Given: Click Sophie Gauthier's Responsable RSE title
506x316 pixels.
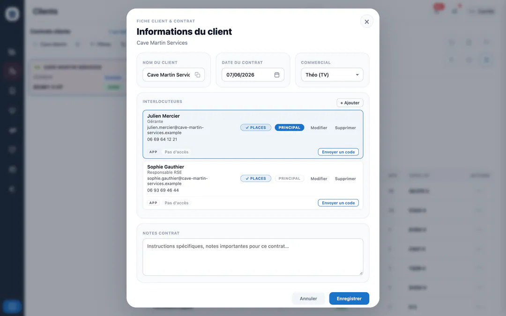Looking at the screenshot, I should point(164,172).
